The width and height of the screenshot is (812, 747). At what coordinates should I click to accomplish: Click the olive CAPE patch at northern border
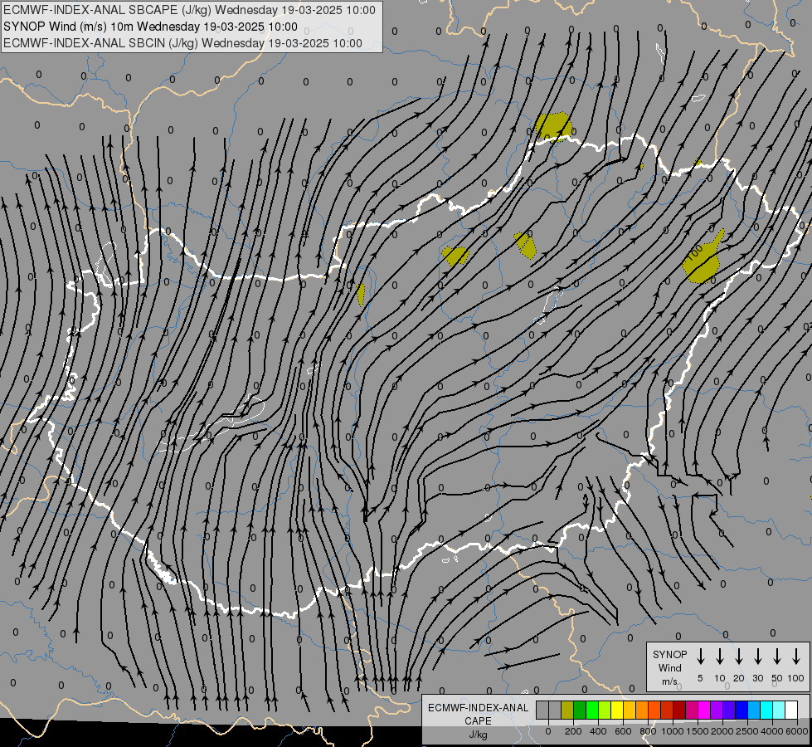click(553, 126)
